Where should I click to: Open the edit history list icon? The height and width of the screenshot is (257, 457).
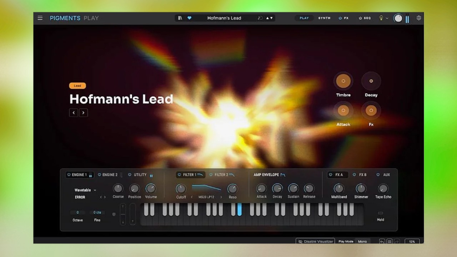pos(390,242)
